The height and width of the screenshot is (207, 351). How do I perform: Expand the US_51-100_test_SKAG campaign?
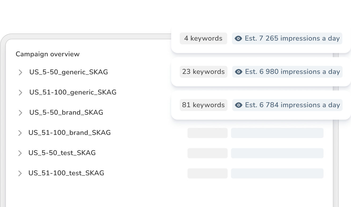(x=20, y=173)
